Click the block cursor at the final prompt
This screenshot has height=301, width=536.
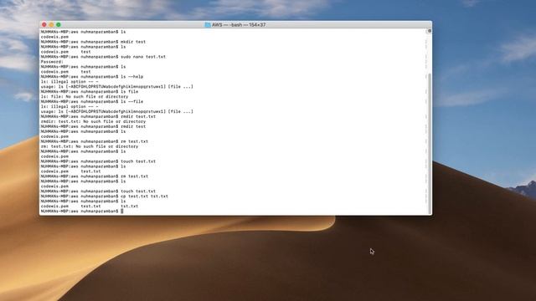122,212
